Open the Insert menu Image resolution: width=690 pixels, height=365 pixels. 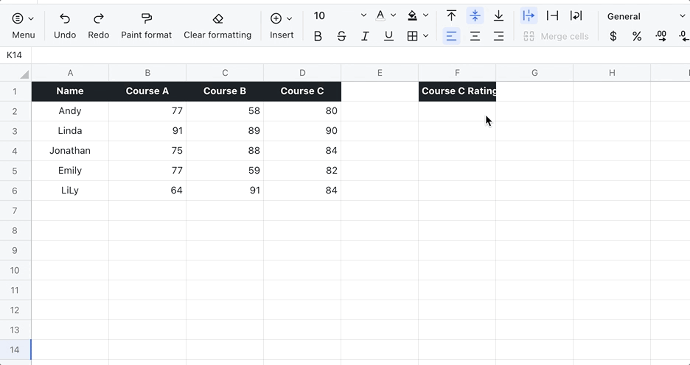point(282,25)
